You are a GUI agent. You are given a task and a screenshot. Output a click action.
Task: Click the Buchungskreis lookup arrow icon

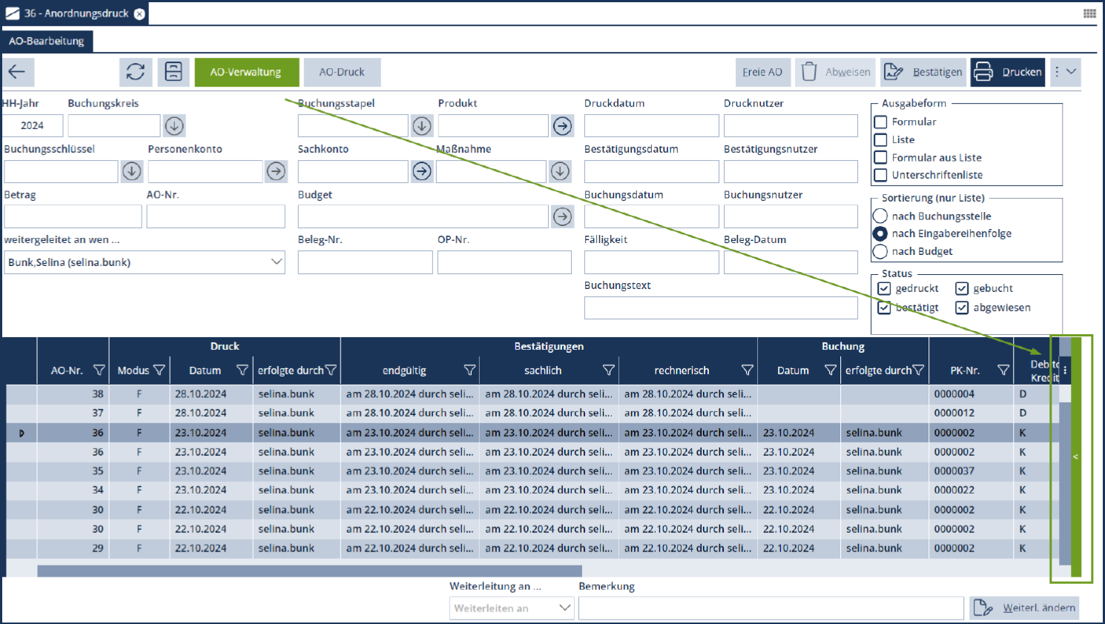[x=174, y=126]
